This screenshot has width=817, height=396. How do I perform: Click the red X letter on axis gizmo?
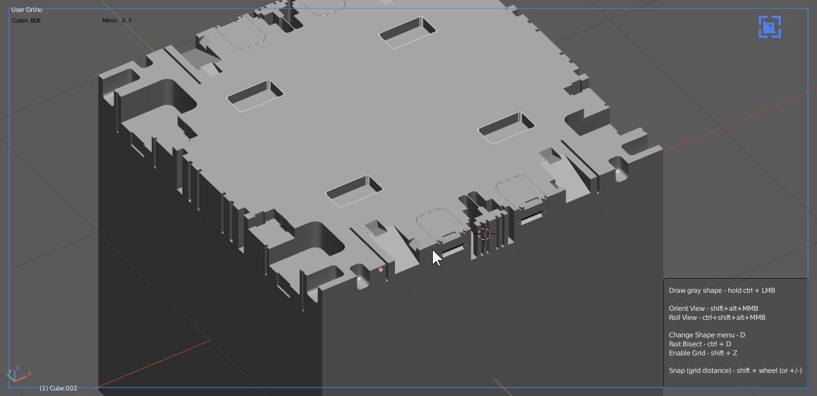click(29, 373)
